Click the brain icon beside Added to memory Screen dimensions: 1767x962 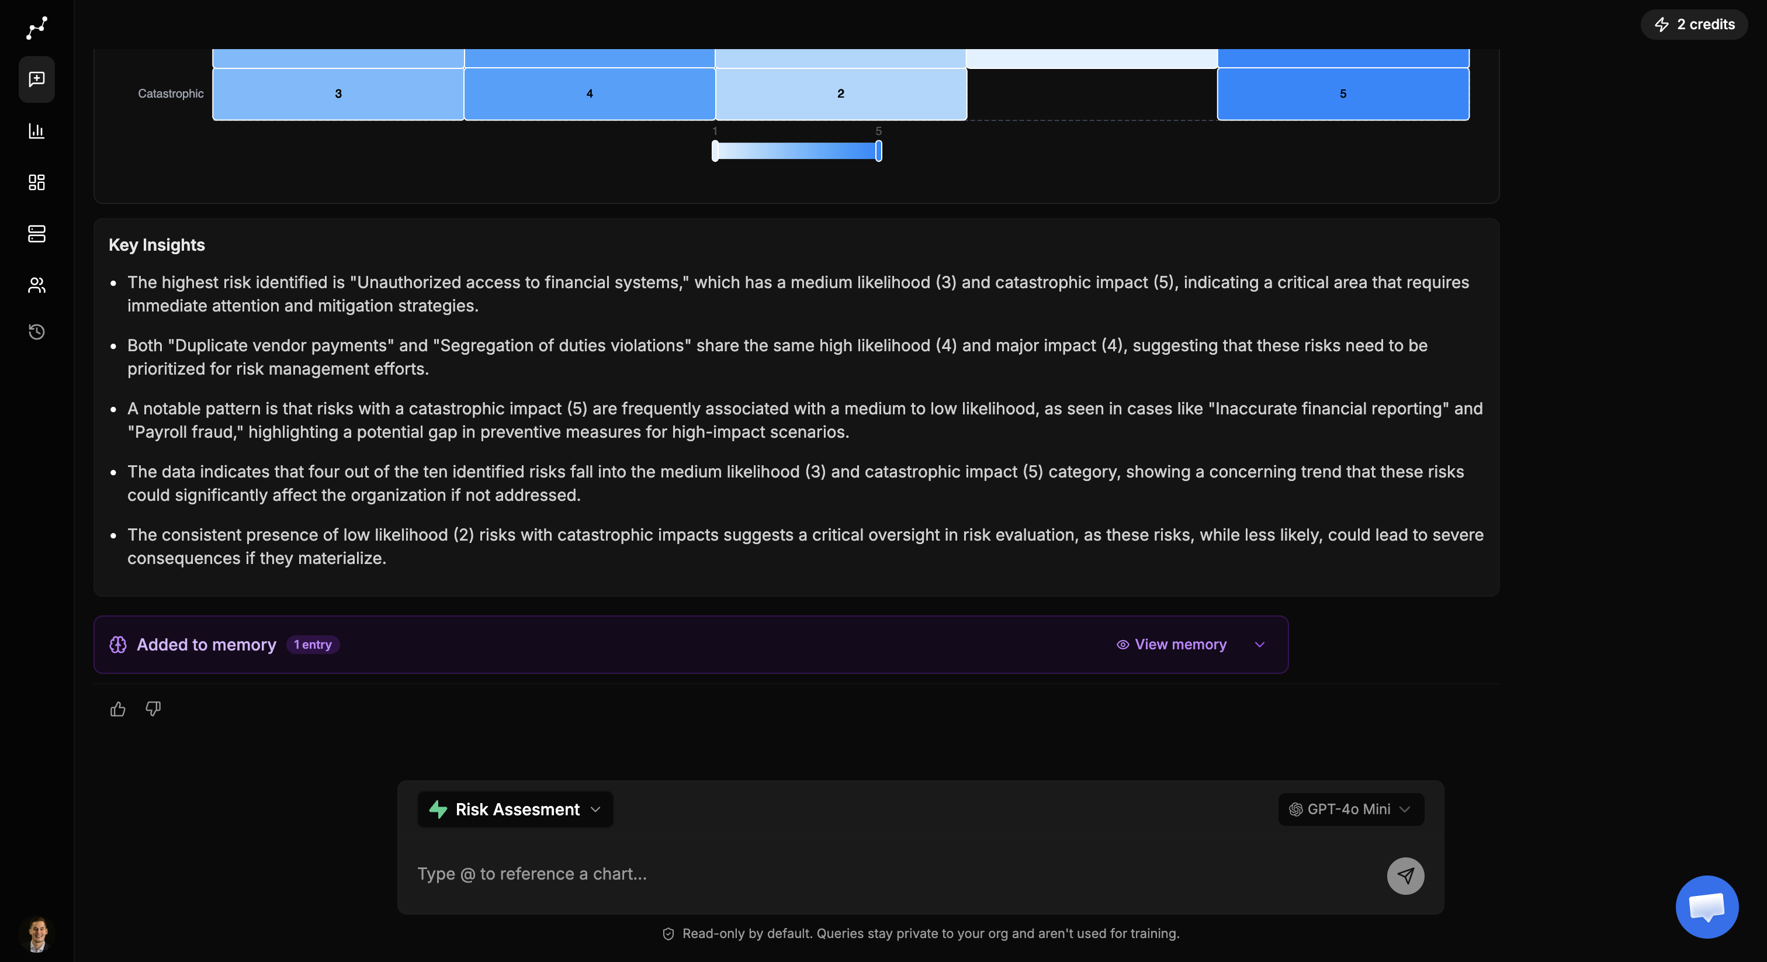pyautogui.click(x=118, y=645)
